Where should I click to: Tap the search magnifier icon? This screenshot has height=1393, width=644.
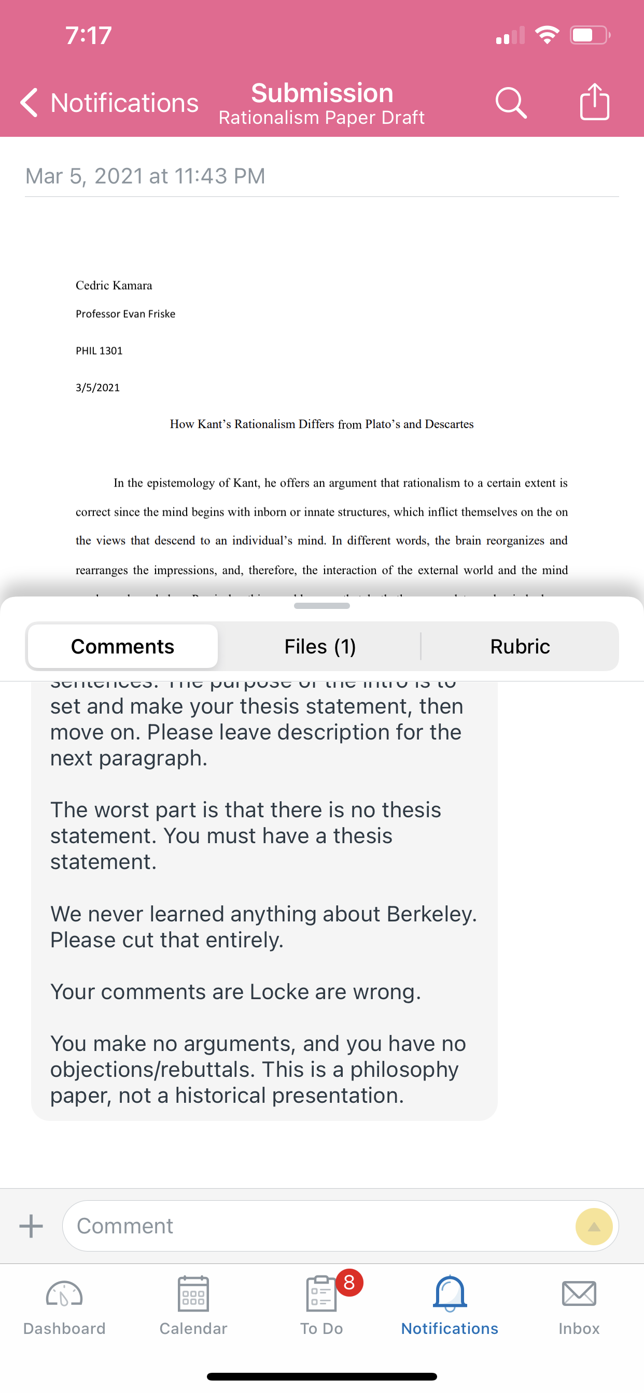coord(511,102)
